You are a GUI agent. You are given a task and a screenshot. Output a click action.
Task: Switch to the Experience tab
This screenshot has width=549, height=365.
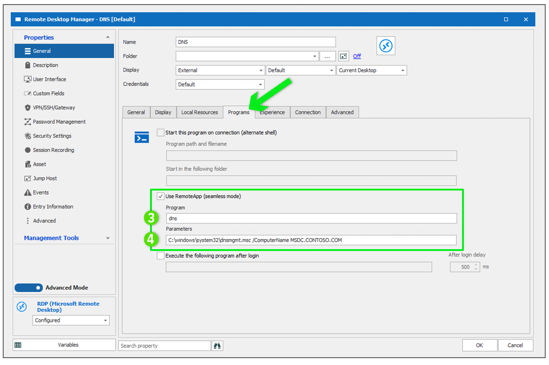(273, 113)
